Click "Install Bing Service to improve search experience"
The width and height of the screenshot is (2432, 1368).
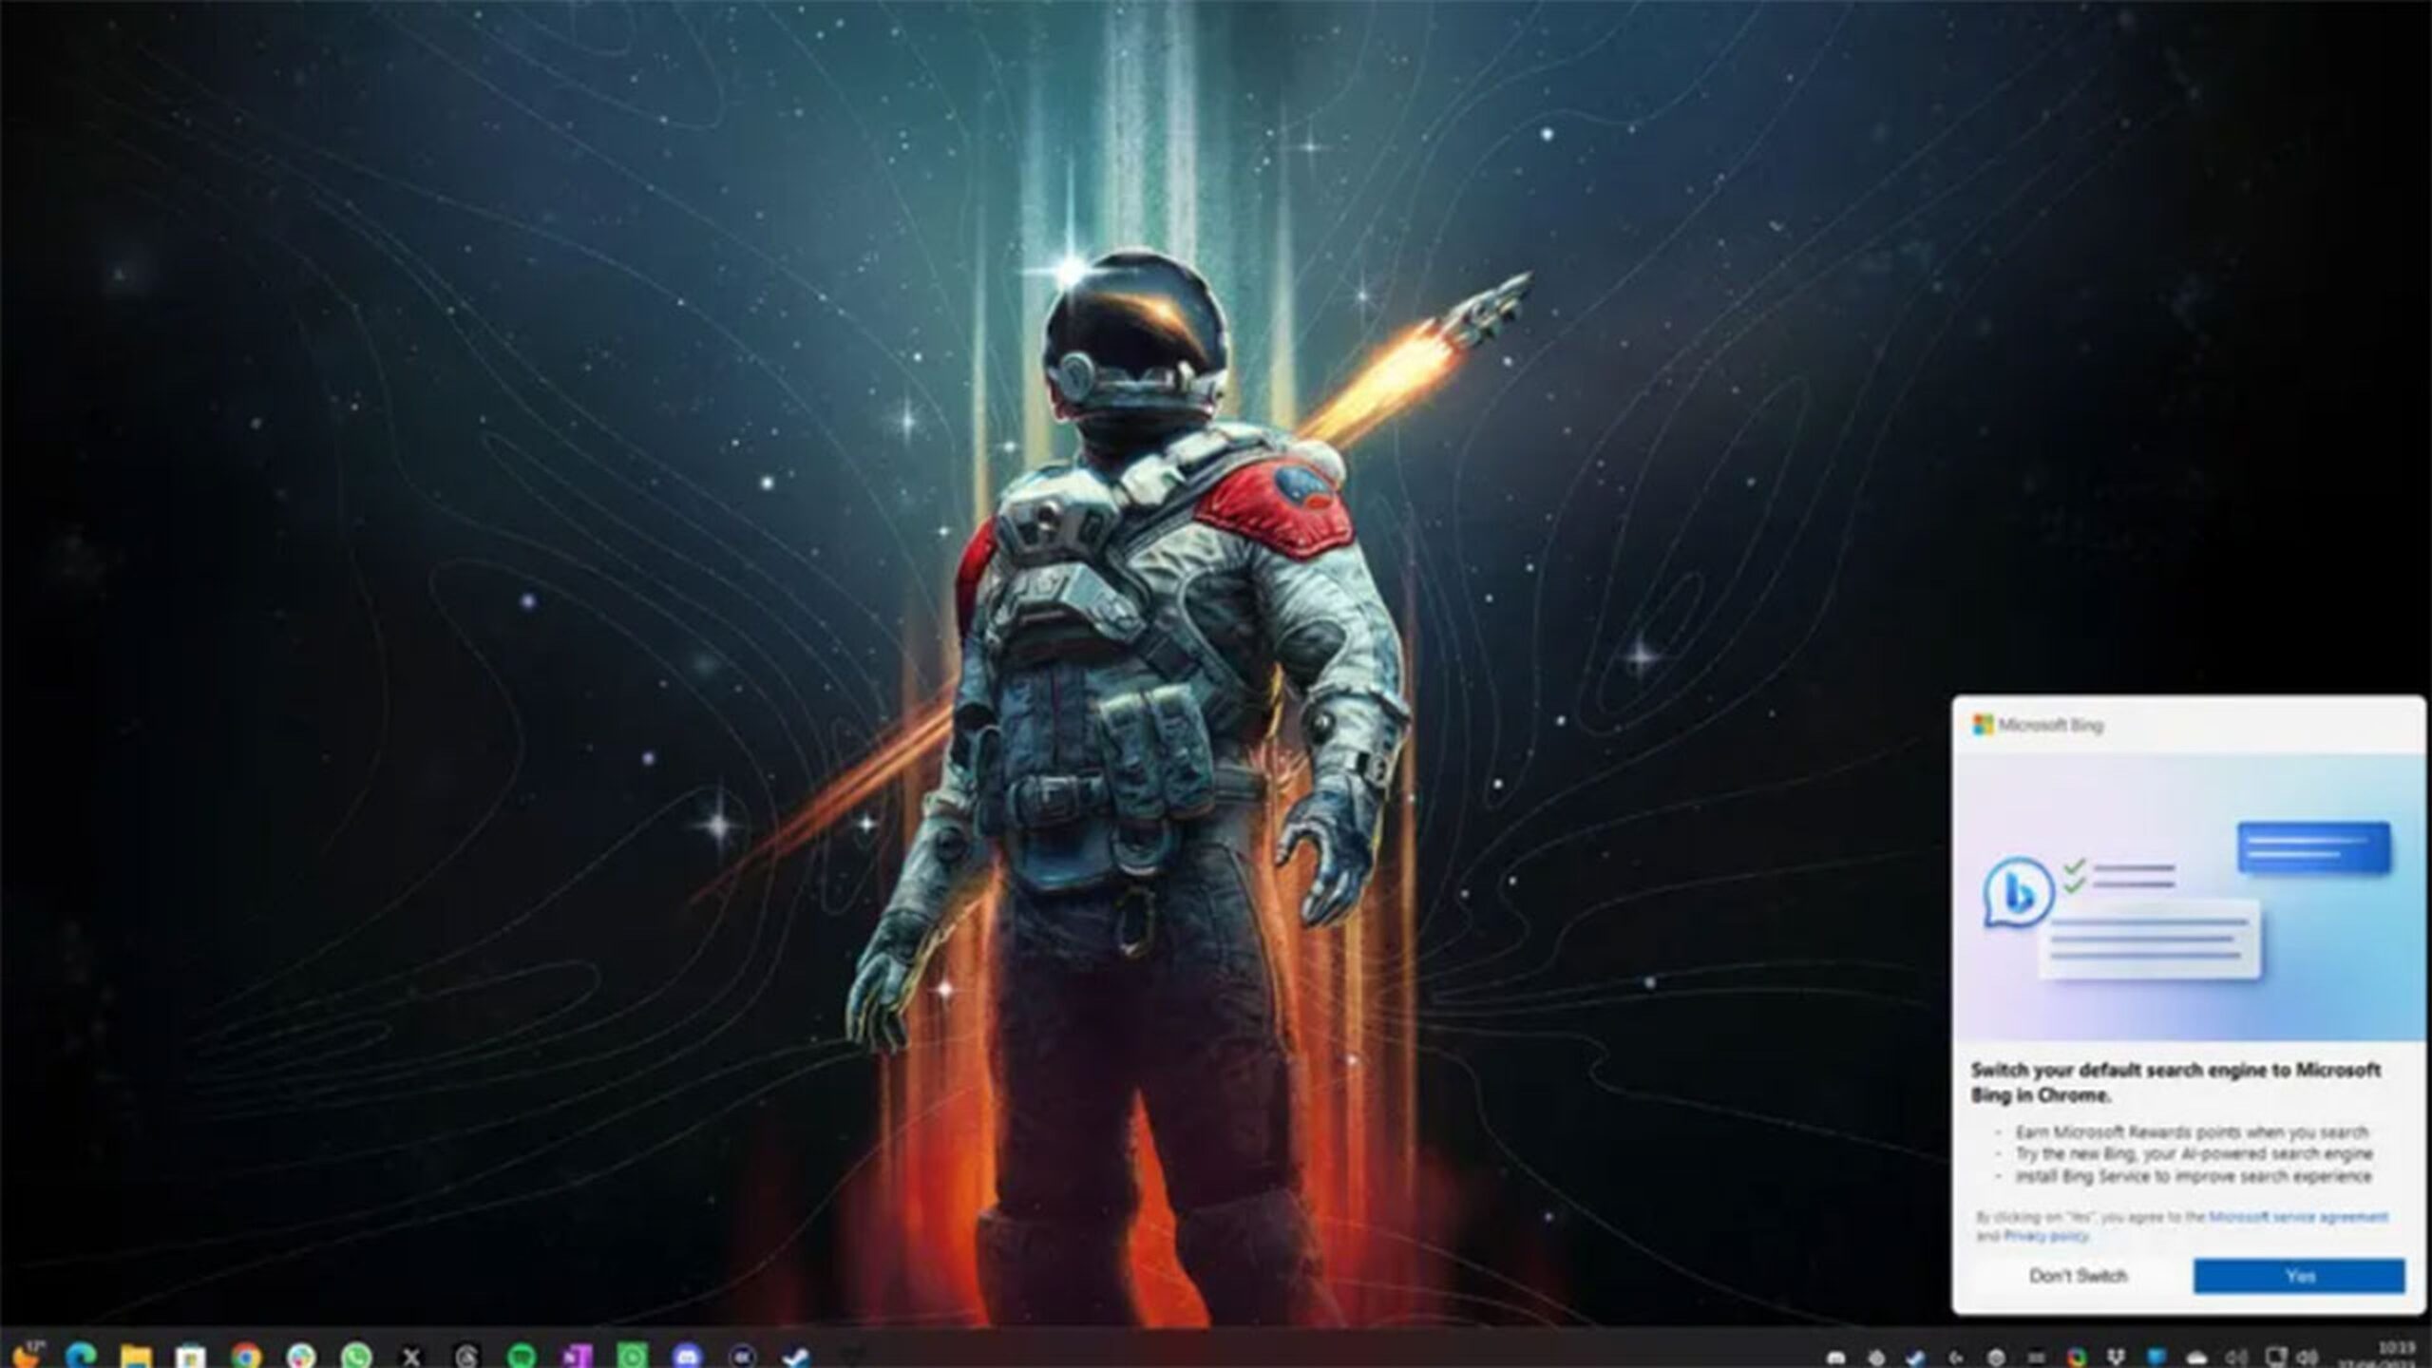2194,1177
